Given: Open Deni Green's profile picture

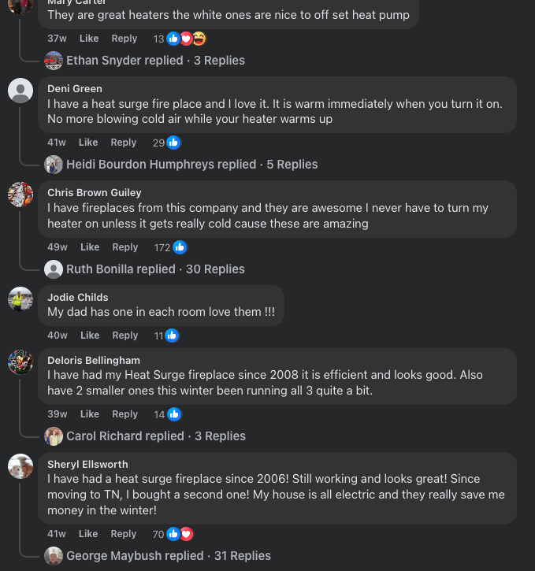Looking at the screenshot, I should (20, 91).
